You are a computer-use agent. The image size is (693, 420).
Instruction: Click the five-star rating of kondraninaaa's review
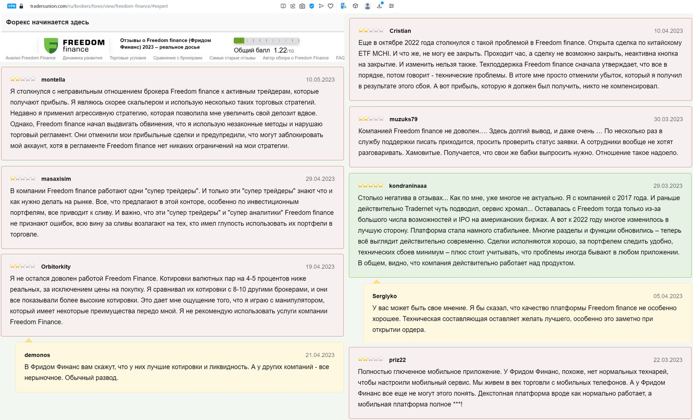371,186
